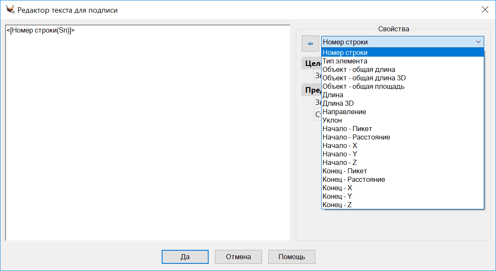Screen dimensions: 496x271
Task: Pick Объект - общая площадь option
Action: [363, 87]
